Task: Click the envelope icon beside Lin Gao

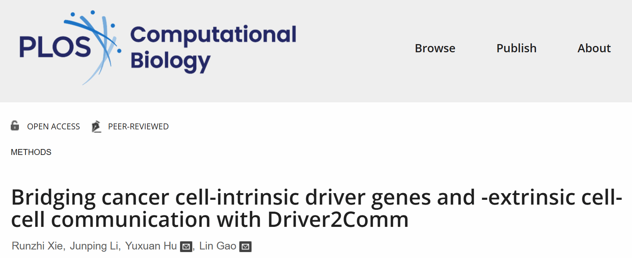Action: (x=245, y=247)
